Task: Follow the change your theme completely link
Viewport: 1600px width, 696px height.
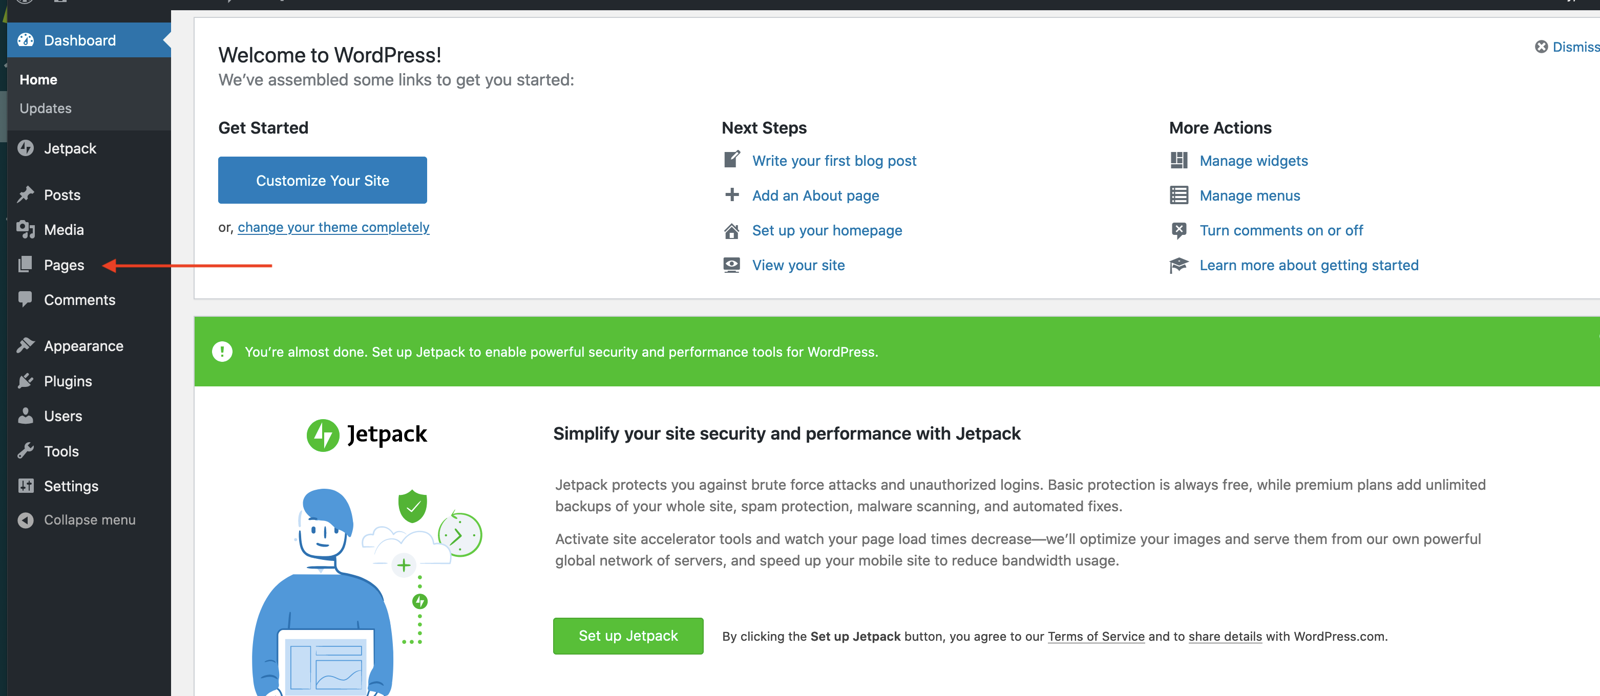Action: click(333, 227)
